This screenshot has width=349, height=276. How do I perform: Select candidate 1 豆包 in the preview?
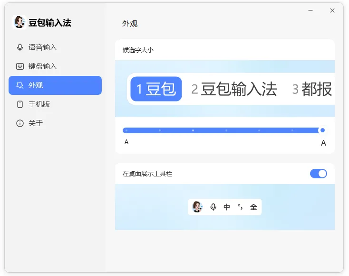156,89
